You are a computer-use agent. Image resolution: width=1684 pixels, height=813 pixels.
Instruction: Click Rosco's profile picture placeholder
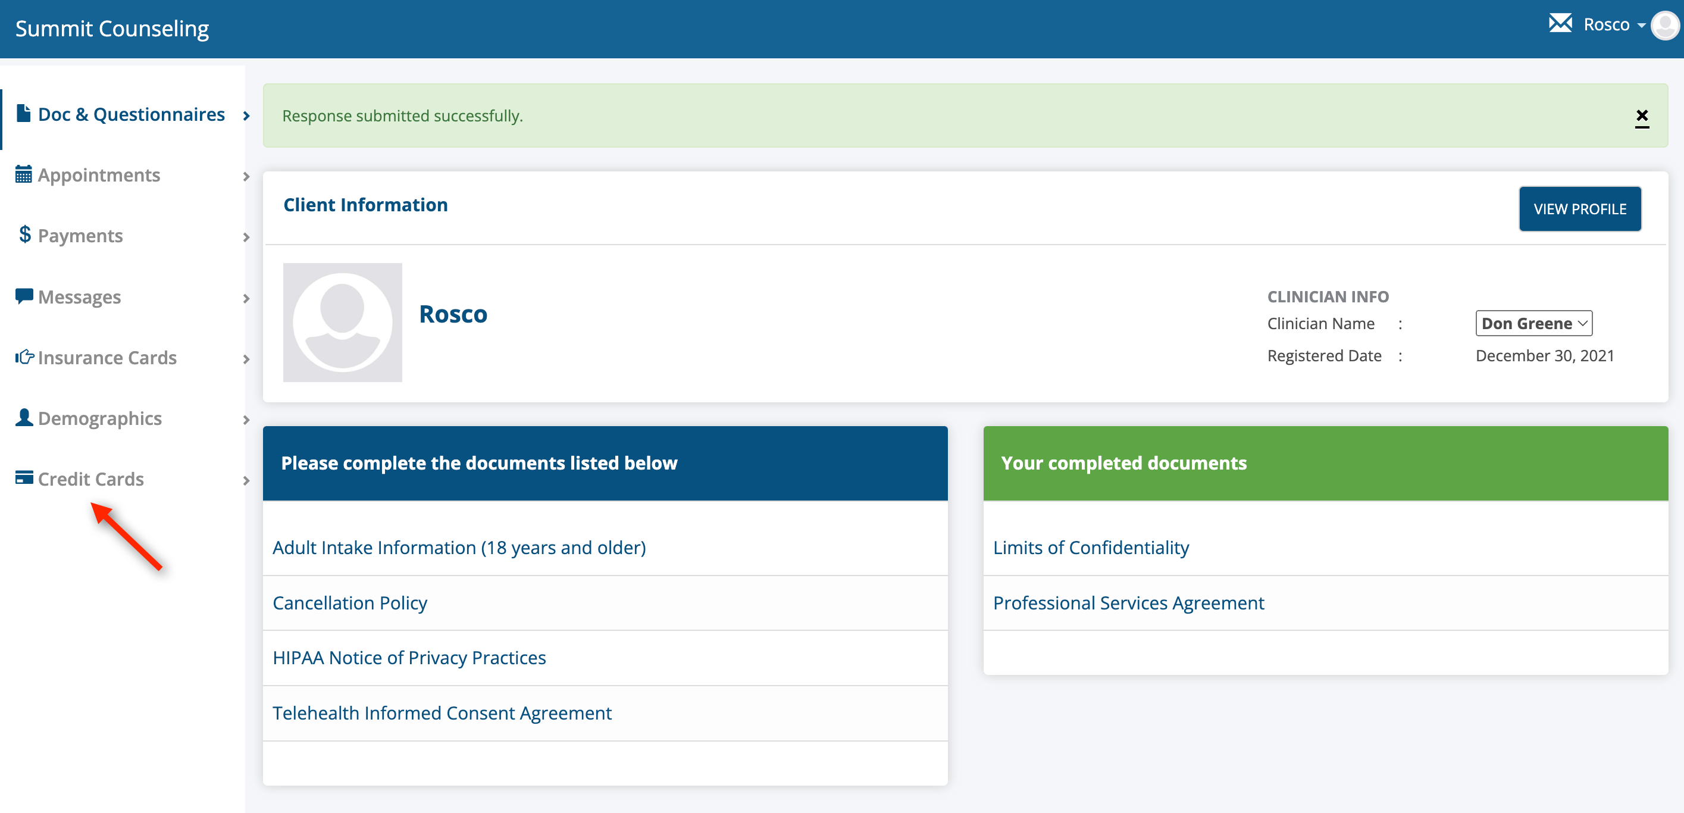[x=342, y=323]
